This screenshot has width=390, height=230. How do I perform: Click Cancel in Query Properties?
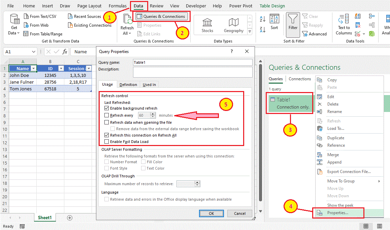pyautogui.click(x=239, y=213)
